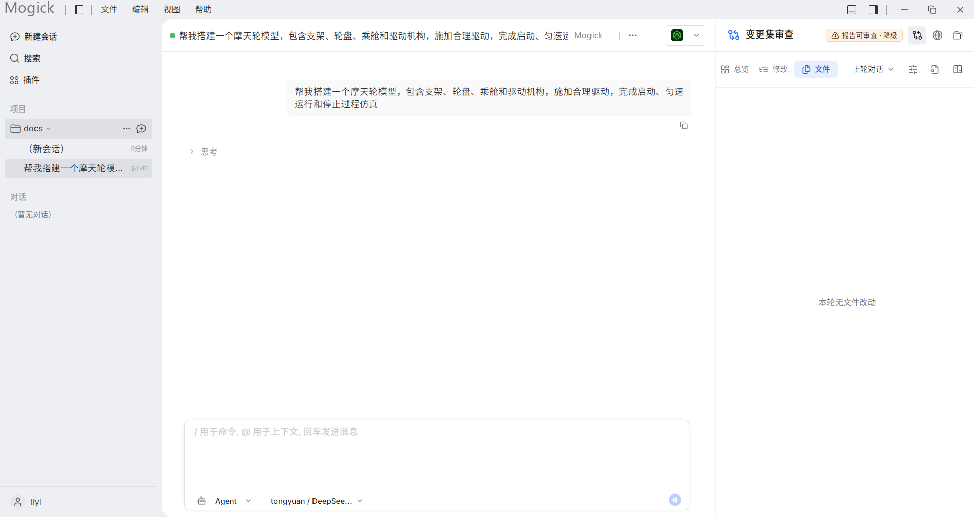Open the Agent mode dropdown
Viewport: 974px width, 517px height.
(233, 501)
